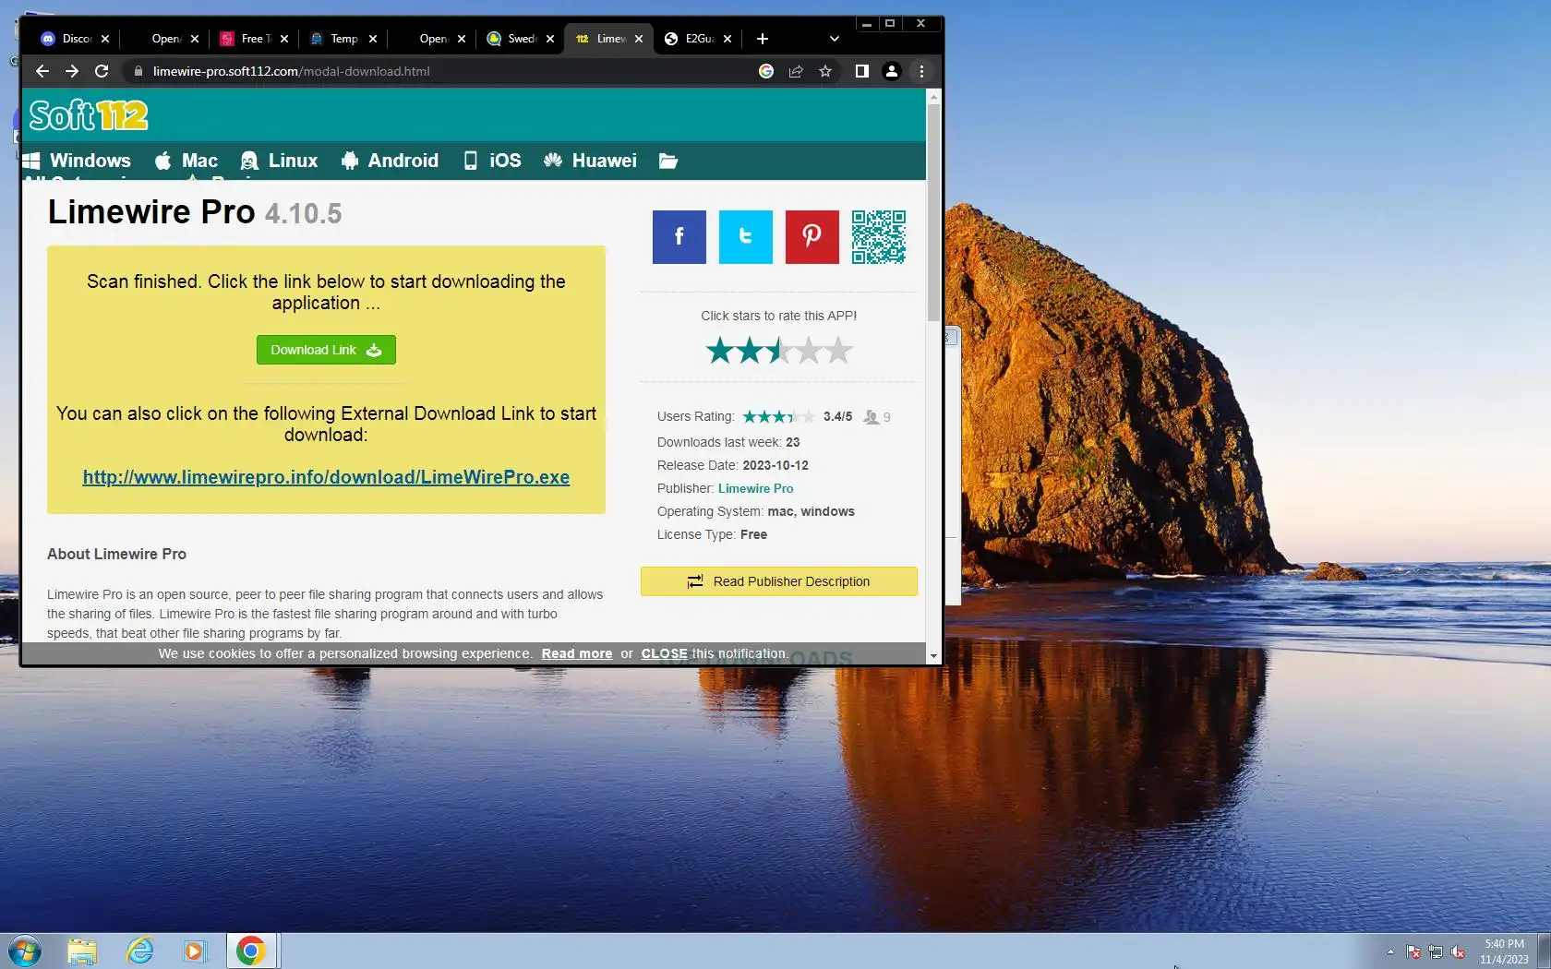This screenshot has width=1551, height=969.
Task: Expand the tab search dropdown
Action: click(834, 39)
